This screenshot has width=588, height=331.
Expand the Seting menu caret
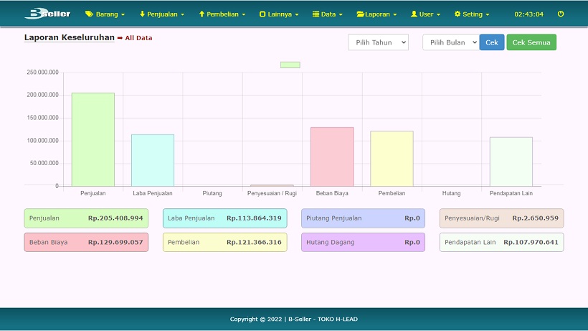point(488,14)
